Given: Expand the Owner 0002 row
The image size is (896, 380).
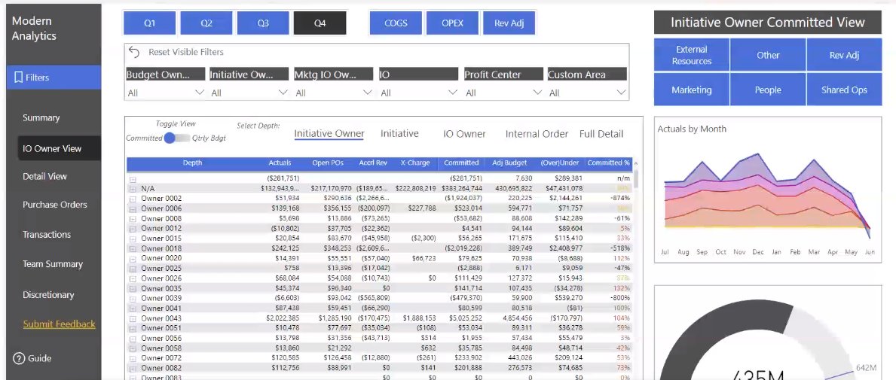Looking at the screenshot, I should tap(133, 199).
